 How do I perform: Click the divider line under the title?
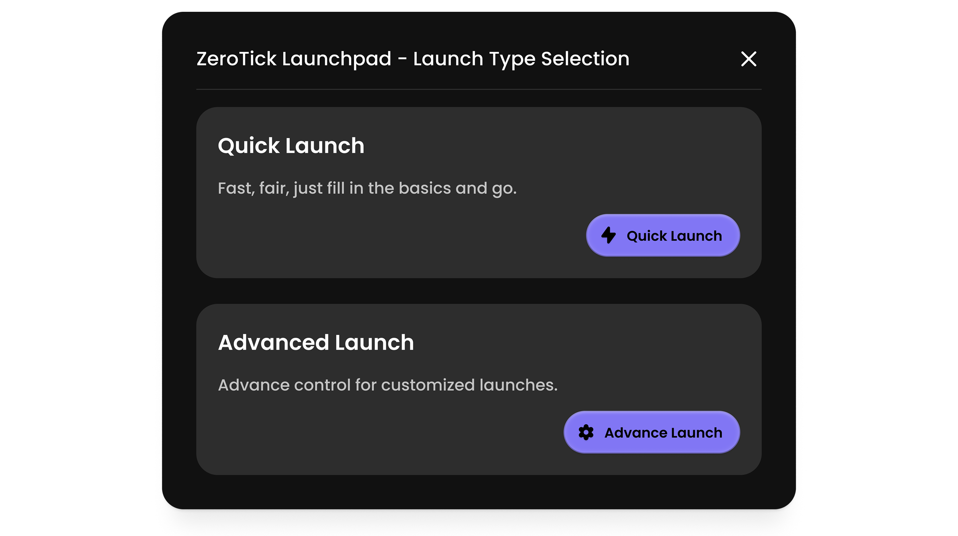tap(479, 90)
